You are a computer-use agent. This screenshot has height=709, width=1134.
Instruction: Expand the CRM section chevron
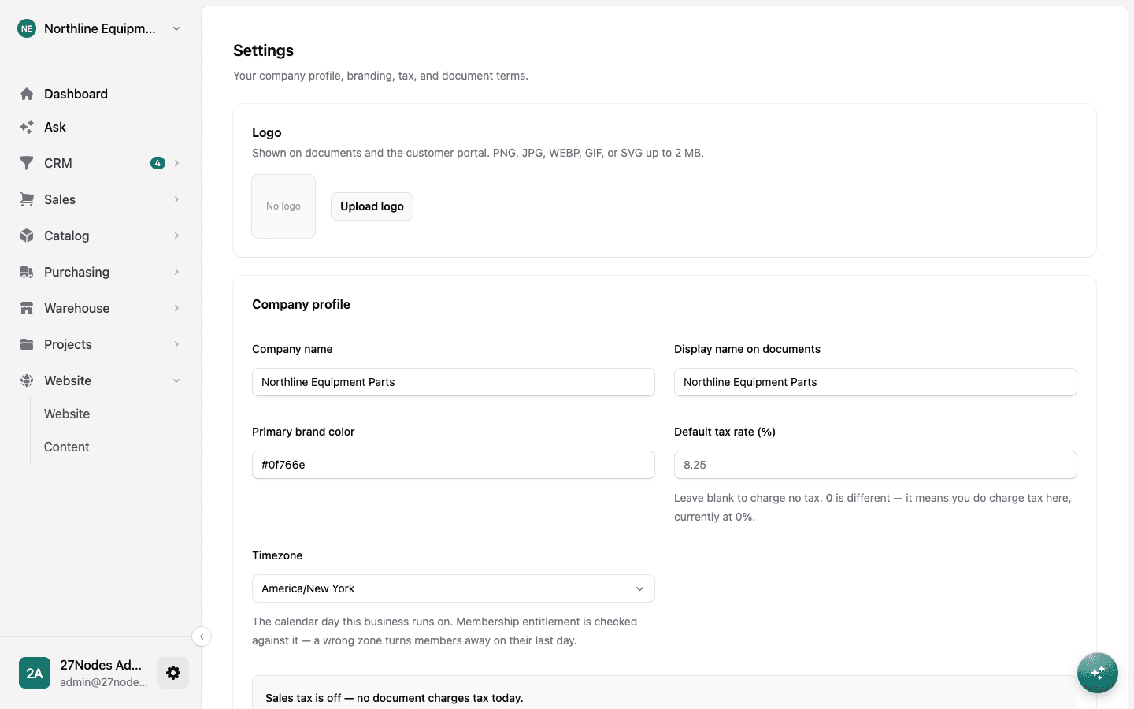176,163
